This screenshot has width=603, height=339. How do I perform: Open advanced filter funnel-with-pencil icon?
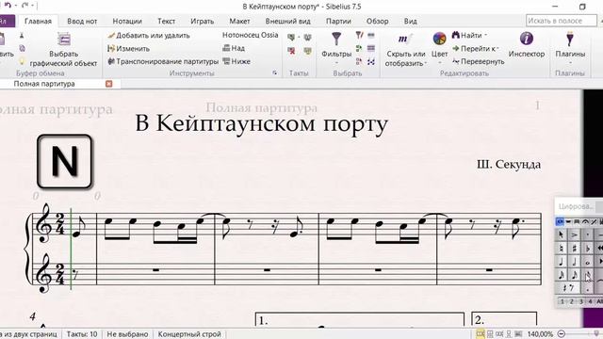[x=359, y=36]
